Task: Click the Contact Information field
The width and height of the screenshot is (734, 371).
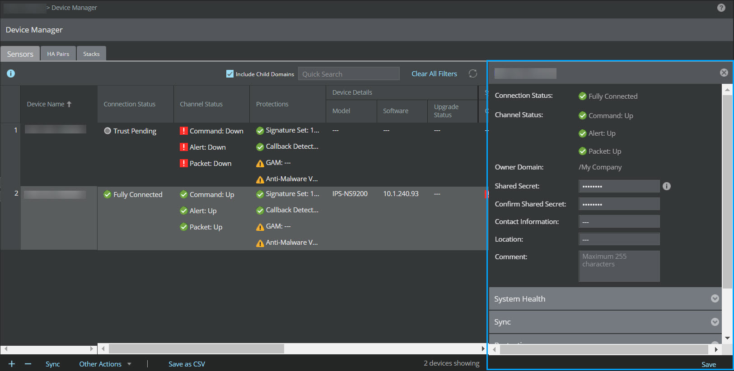Action: pyautogui.click(x=619, y=221)
